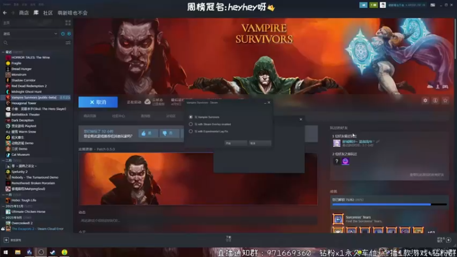Select the Experimental Lag Fix launch option
457x257 pixels.
pyautogui.click(x=191, y=131)
